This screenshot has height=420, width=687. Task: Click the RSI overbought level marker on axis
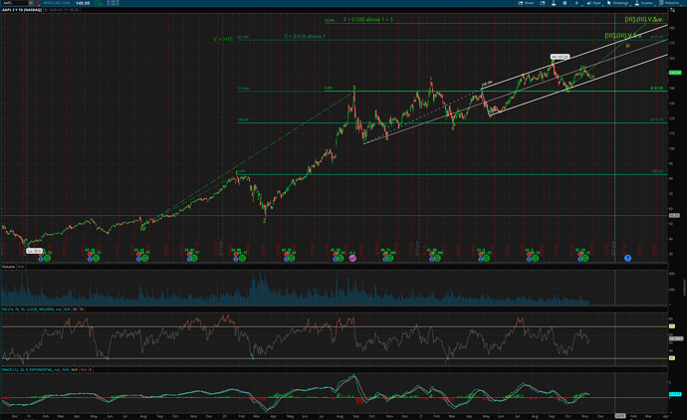click(672, 326)
